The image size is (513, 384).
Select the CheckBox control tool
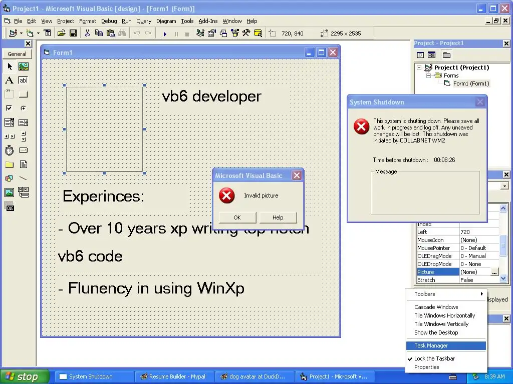10,108
